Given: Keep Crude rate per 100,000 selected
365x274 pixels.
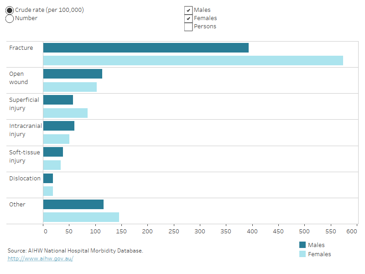Looking at the screenshot, I should click(x=9, y=10).
